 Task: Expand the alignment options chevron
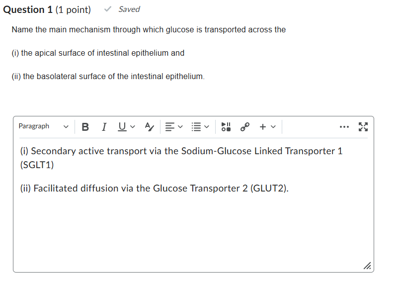[180, 126]
